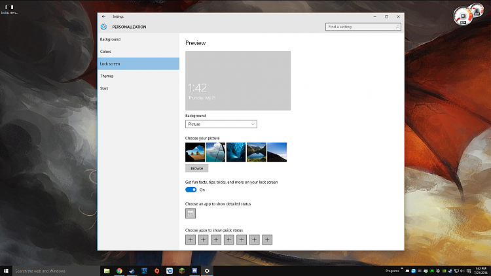Image resolution: width=491 pixels, height=276 pixels.
Task: Click the search magnifier in Find a setting
Action: 397,27
